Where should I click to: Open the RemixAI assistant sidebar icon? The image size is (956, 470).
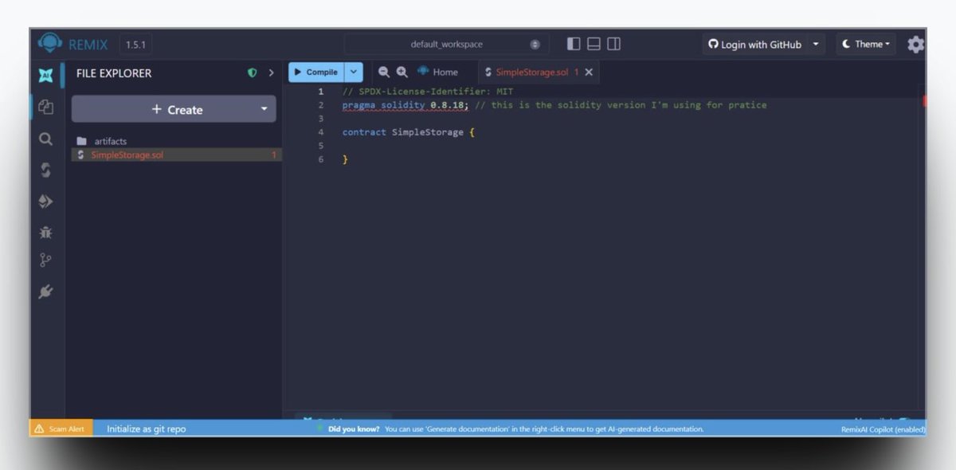tap(46, 76)
